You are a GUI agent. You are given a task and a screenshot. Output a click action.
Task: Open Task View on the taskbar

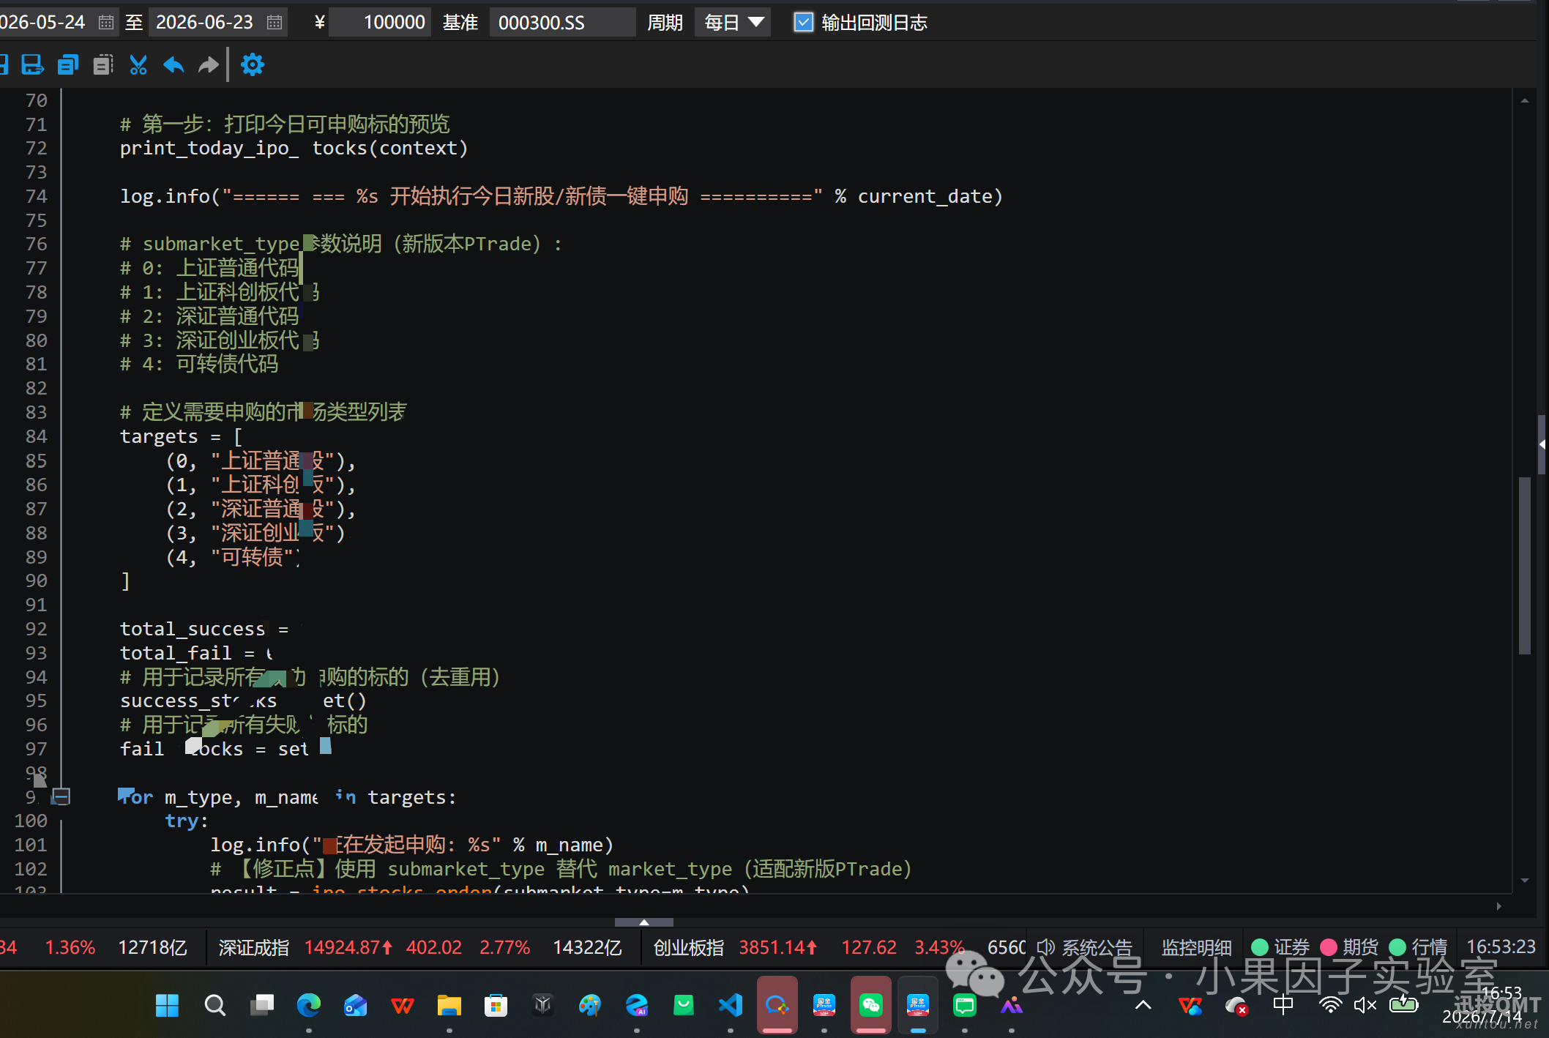pos(261,1005)
